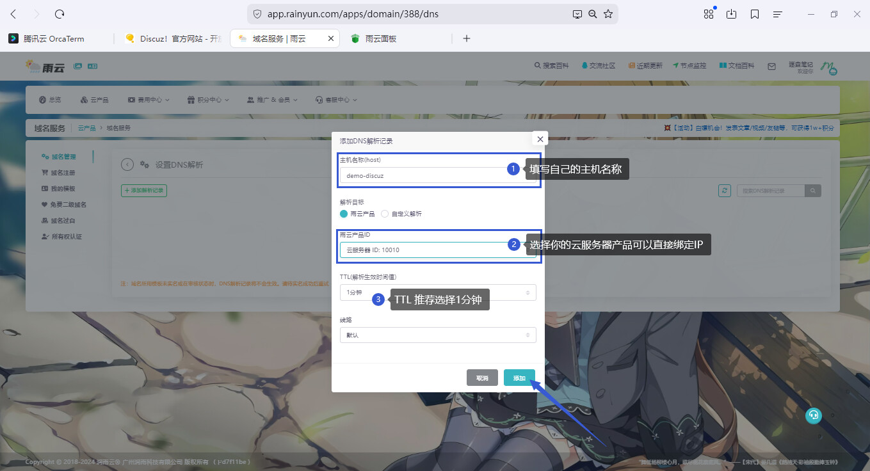This screenshot has height=471, width=870.
Task: Go to 总览 in navigation
Action: (x=51, y=100)
